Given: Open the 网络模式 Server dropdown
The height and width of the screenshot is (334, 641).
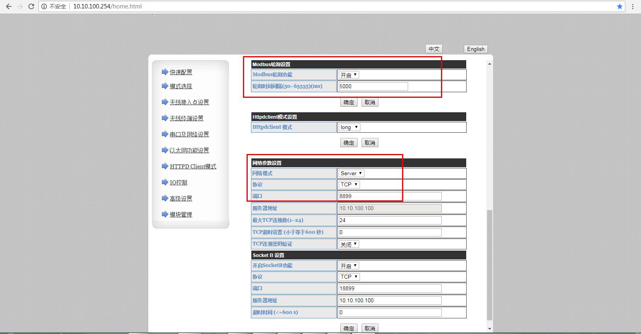Looking at the screenshot, I should (351, 173).
